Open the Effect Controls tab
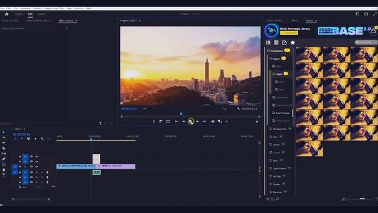 [66, 21]
